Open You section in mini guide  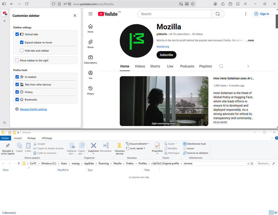click(91, 75)
